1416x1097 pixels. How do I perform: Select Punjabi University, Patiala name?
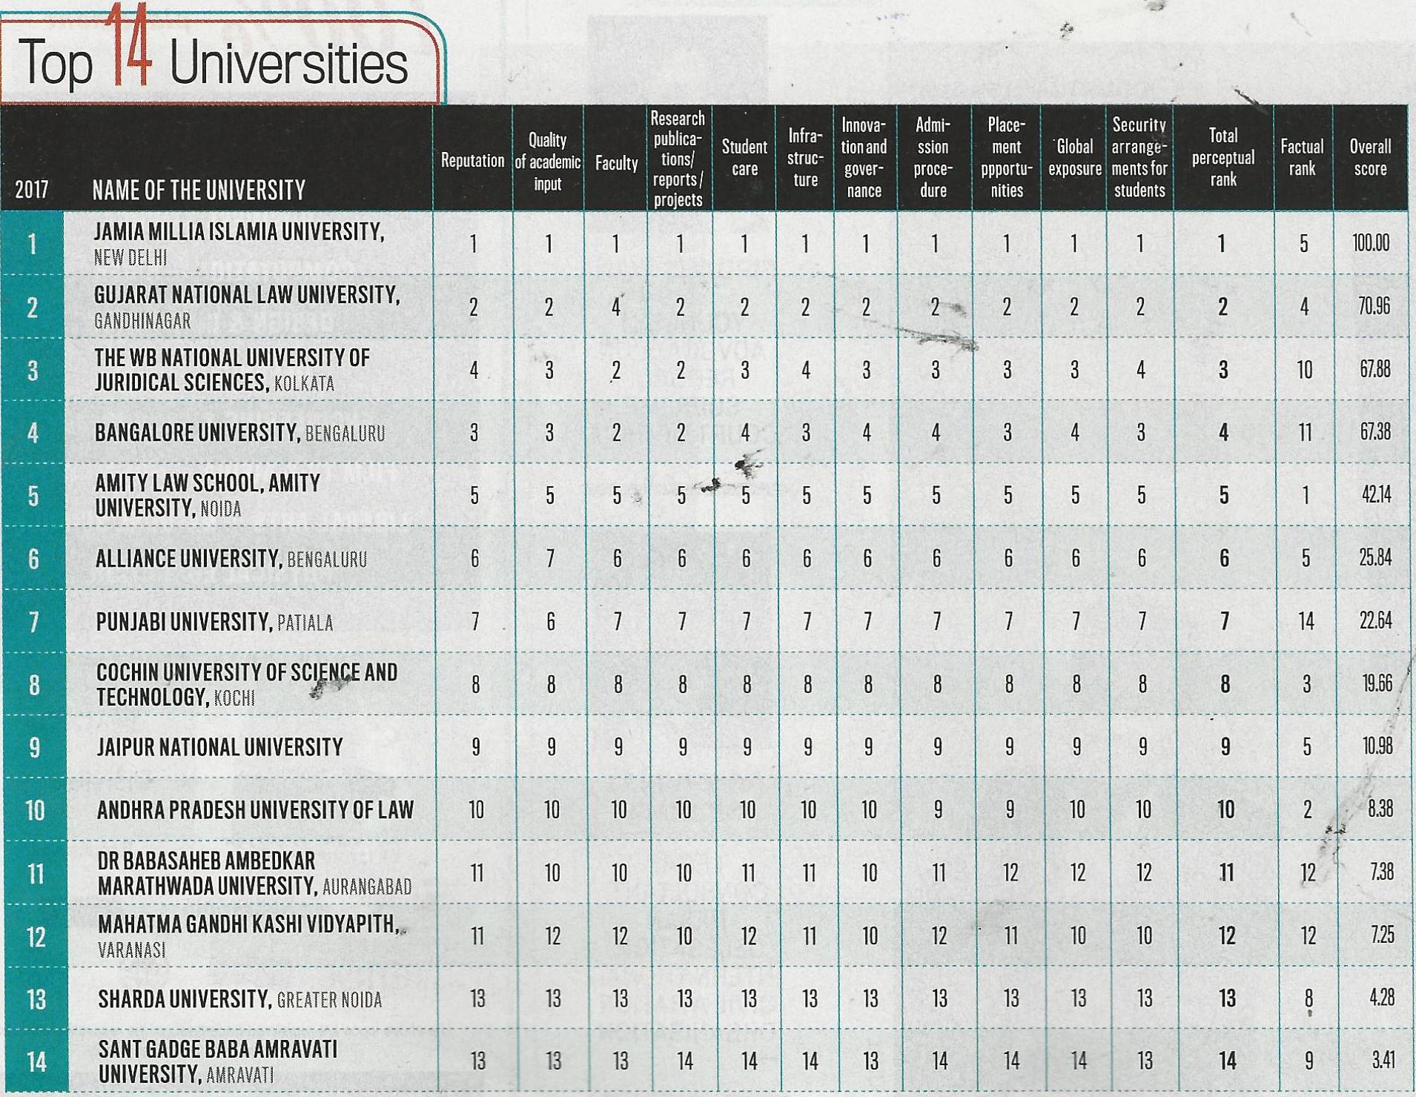214,621
